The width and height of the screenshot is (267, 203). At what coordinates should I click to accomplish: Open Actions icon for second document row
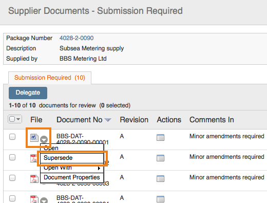[x=160, y=158]
